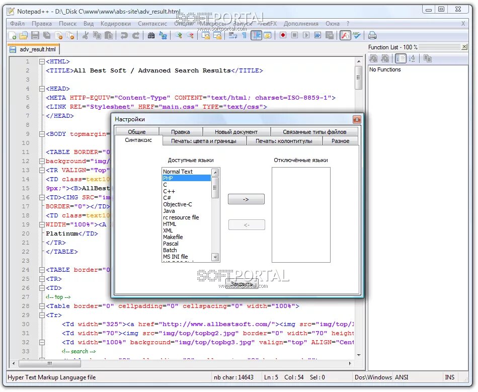Collapse the TR VALIGN fold on line 13
The image size is (478, 392).
point(42,170)
